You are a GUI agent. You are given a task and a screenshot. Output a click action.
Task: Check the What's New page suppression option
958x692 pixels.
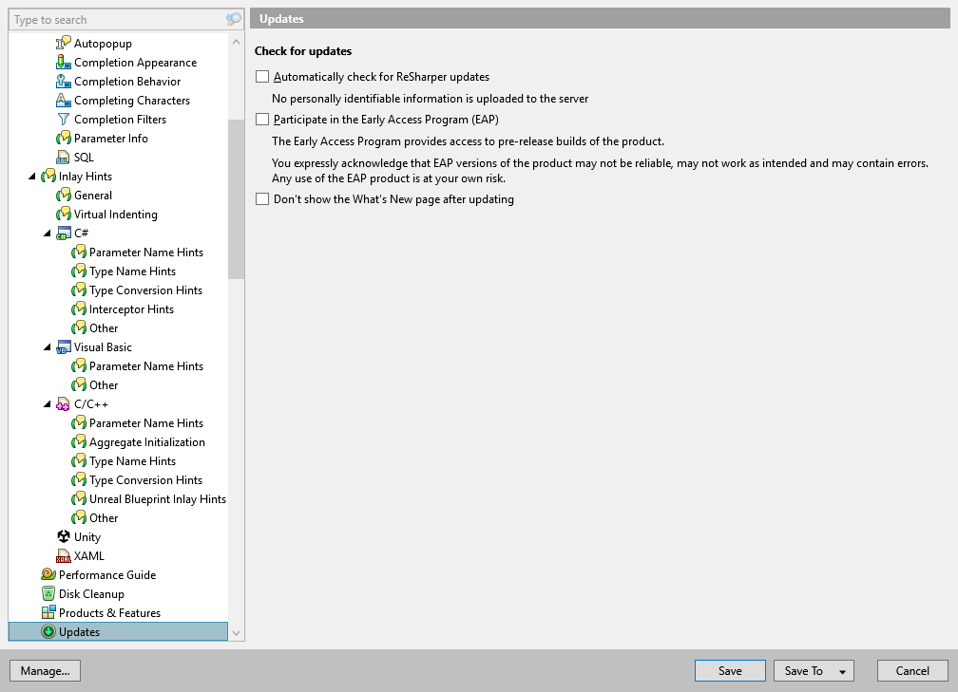coord(260,199)
